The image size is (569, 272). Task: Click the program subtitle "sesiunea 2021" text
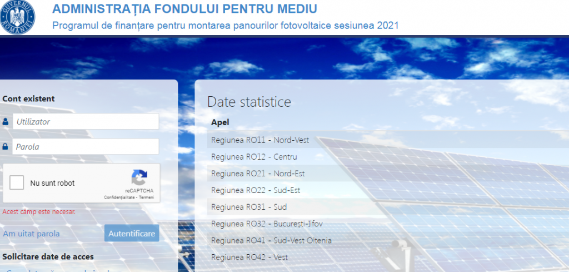(x=366, y=26)
